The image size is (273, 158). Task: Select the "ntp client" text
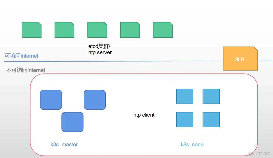(144, 115)
